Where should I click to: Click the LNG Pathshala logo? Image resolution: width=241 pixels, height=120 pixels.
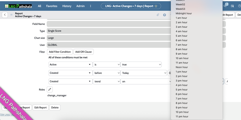point(18,6)
